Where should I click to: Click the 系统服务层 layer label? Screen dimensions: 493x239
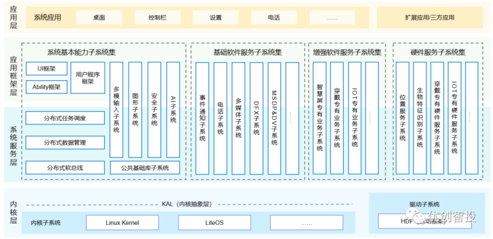13,146
